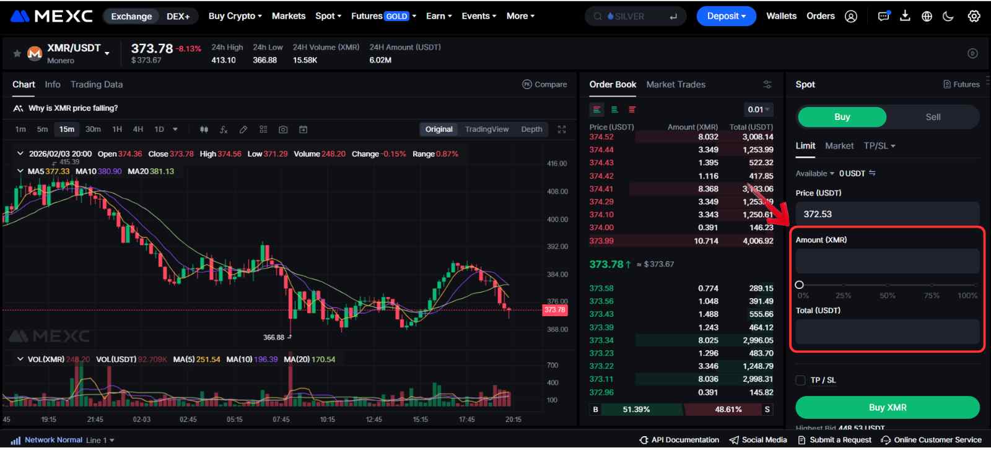Viewport: 991px width, 451px height.
Task: Select the pencil drawing tool icon
Action: pyautogui.click(x=243, y=129)
